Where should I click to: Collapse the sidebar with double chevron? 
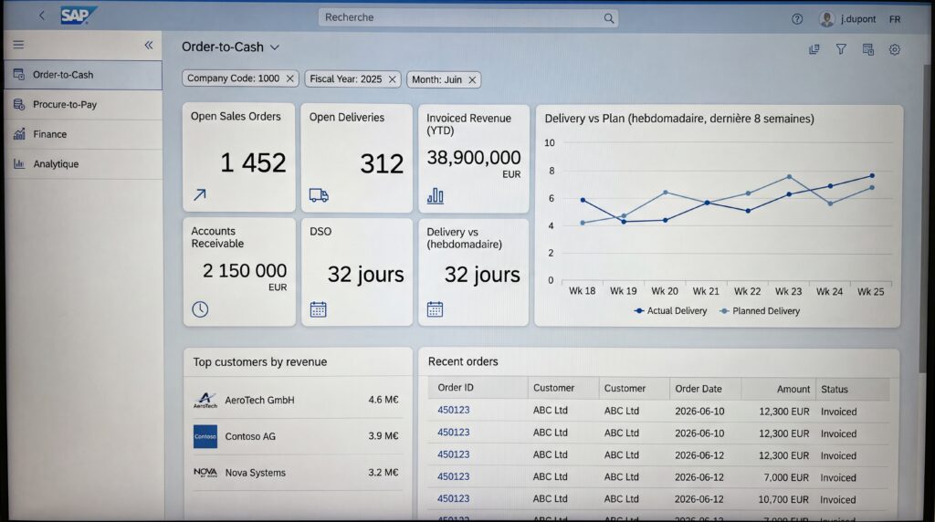pyautogui.click(x=149, y=45)
